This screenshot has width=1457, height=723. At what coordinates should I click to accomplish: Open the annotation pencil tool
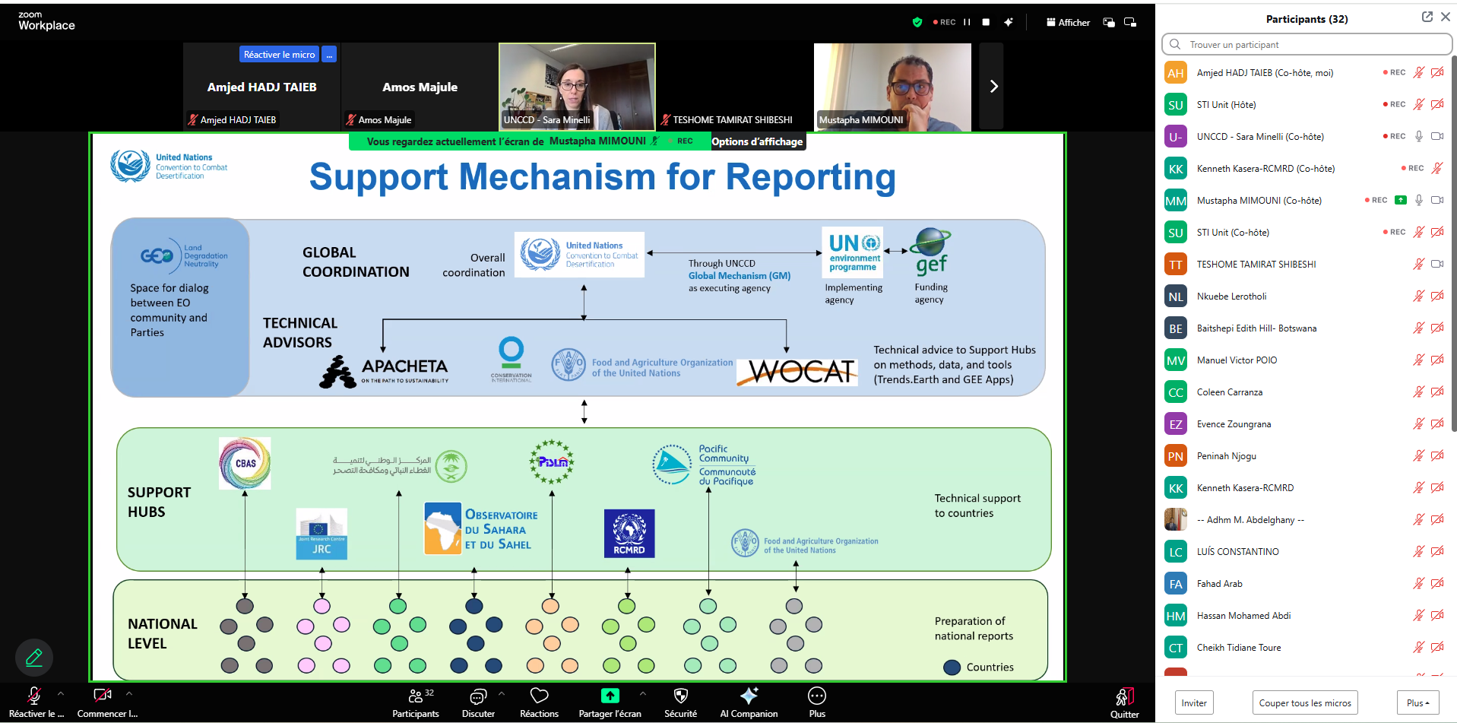click(33, 657)
